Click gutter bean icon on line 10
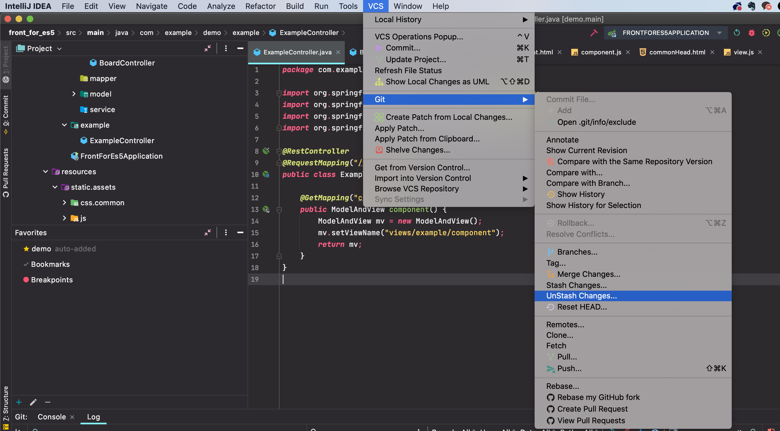This screenshot has width=780, height=431. pyautogui.click(x=266, y=174)
